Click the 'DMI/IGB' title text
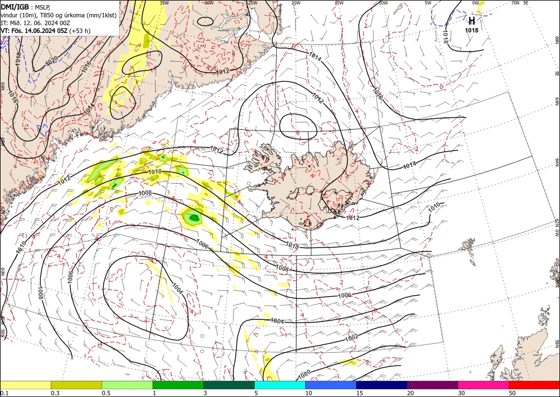 [x=15, y=6]
